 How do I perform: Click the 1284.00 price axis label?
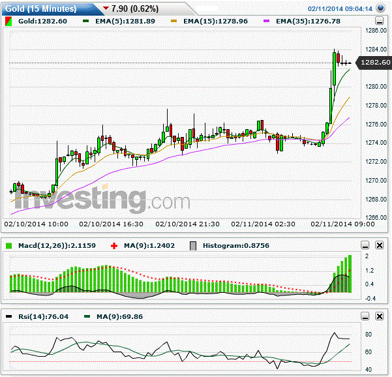pyautogui.click(x=376, y=50)
